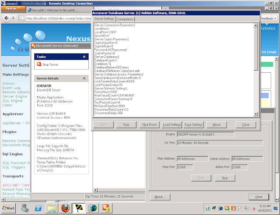
Task: Click Stop in Accuracer server window
Action: click(x=126, y=125)
